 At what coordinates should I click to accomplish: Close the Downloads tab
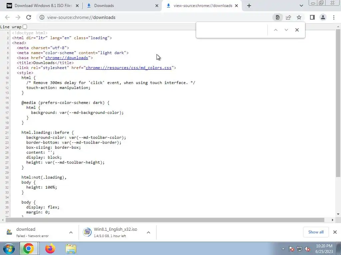pos(157,6)
